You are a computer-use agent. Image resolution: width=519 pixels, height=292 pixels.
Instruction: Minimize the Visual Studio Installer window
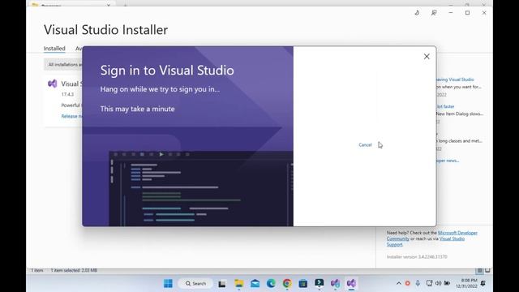coord(451,13)
